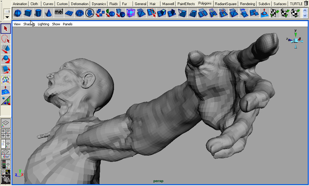Screen dimensions: 309x186
Task: Switch to the Maxwell shelf tab
Action: click(x=168, y=4)
